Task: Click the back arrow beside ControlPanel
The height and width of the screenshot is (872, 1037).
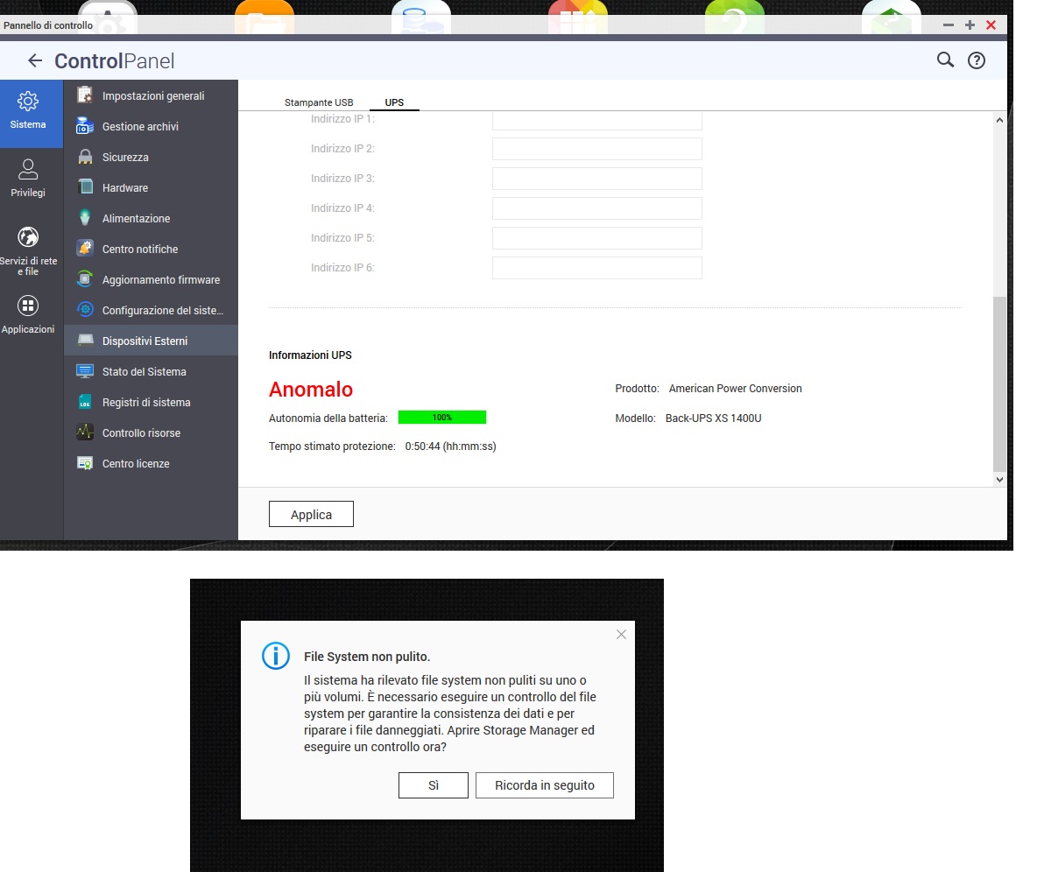Action: [34, 60]
